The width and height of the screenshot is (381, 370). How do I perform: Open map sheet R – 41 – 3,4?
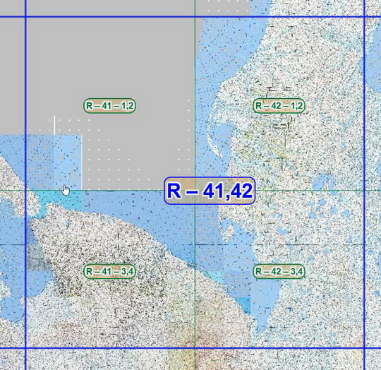click(109, 271)
